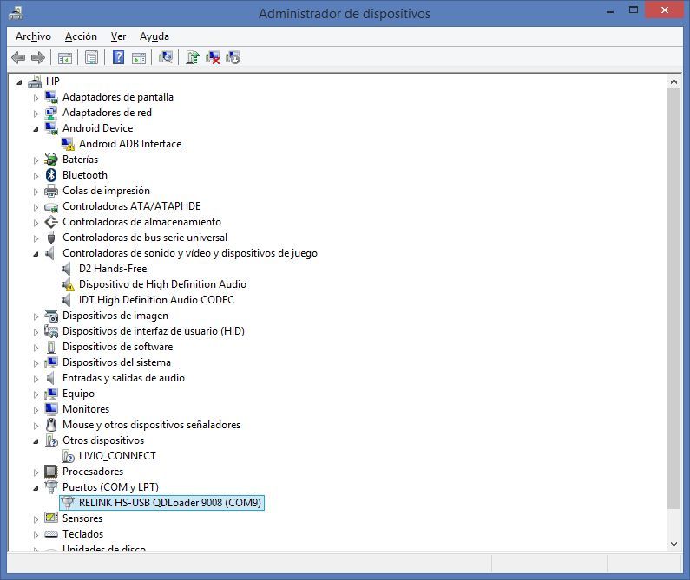The height and width of the screenshot is (580, 690).
Task: Click the blue Help question-mark icon
Action: pos(118,57)
